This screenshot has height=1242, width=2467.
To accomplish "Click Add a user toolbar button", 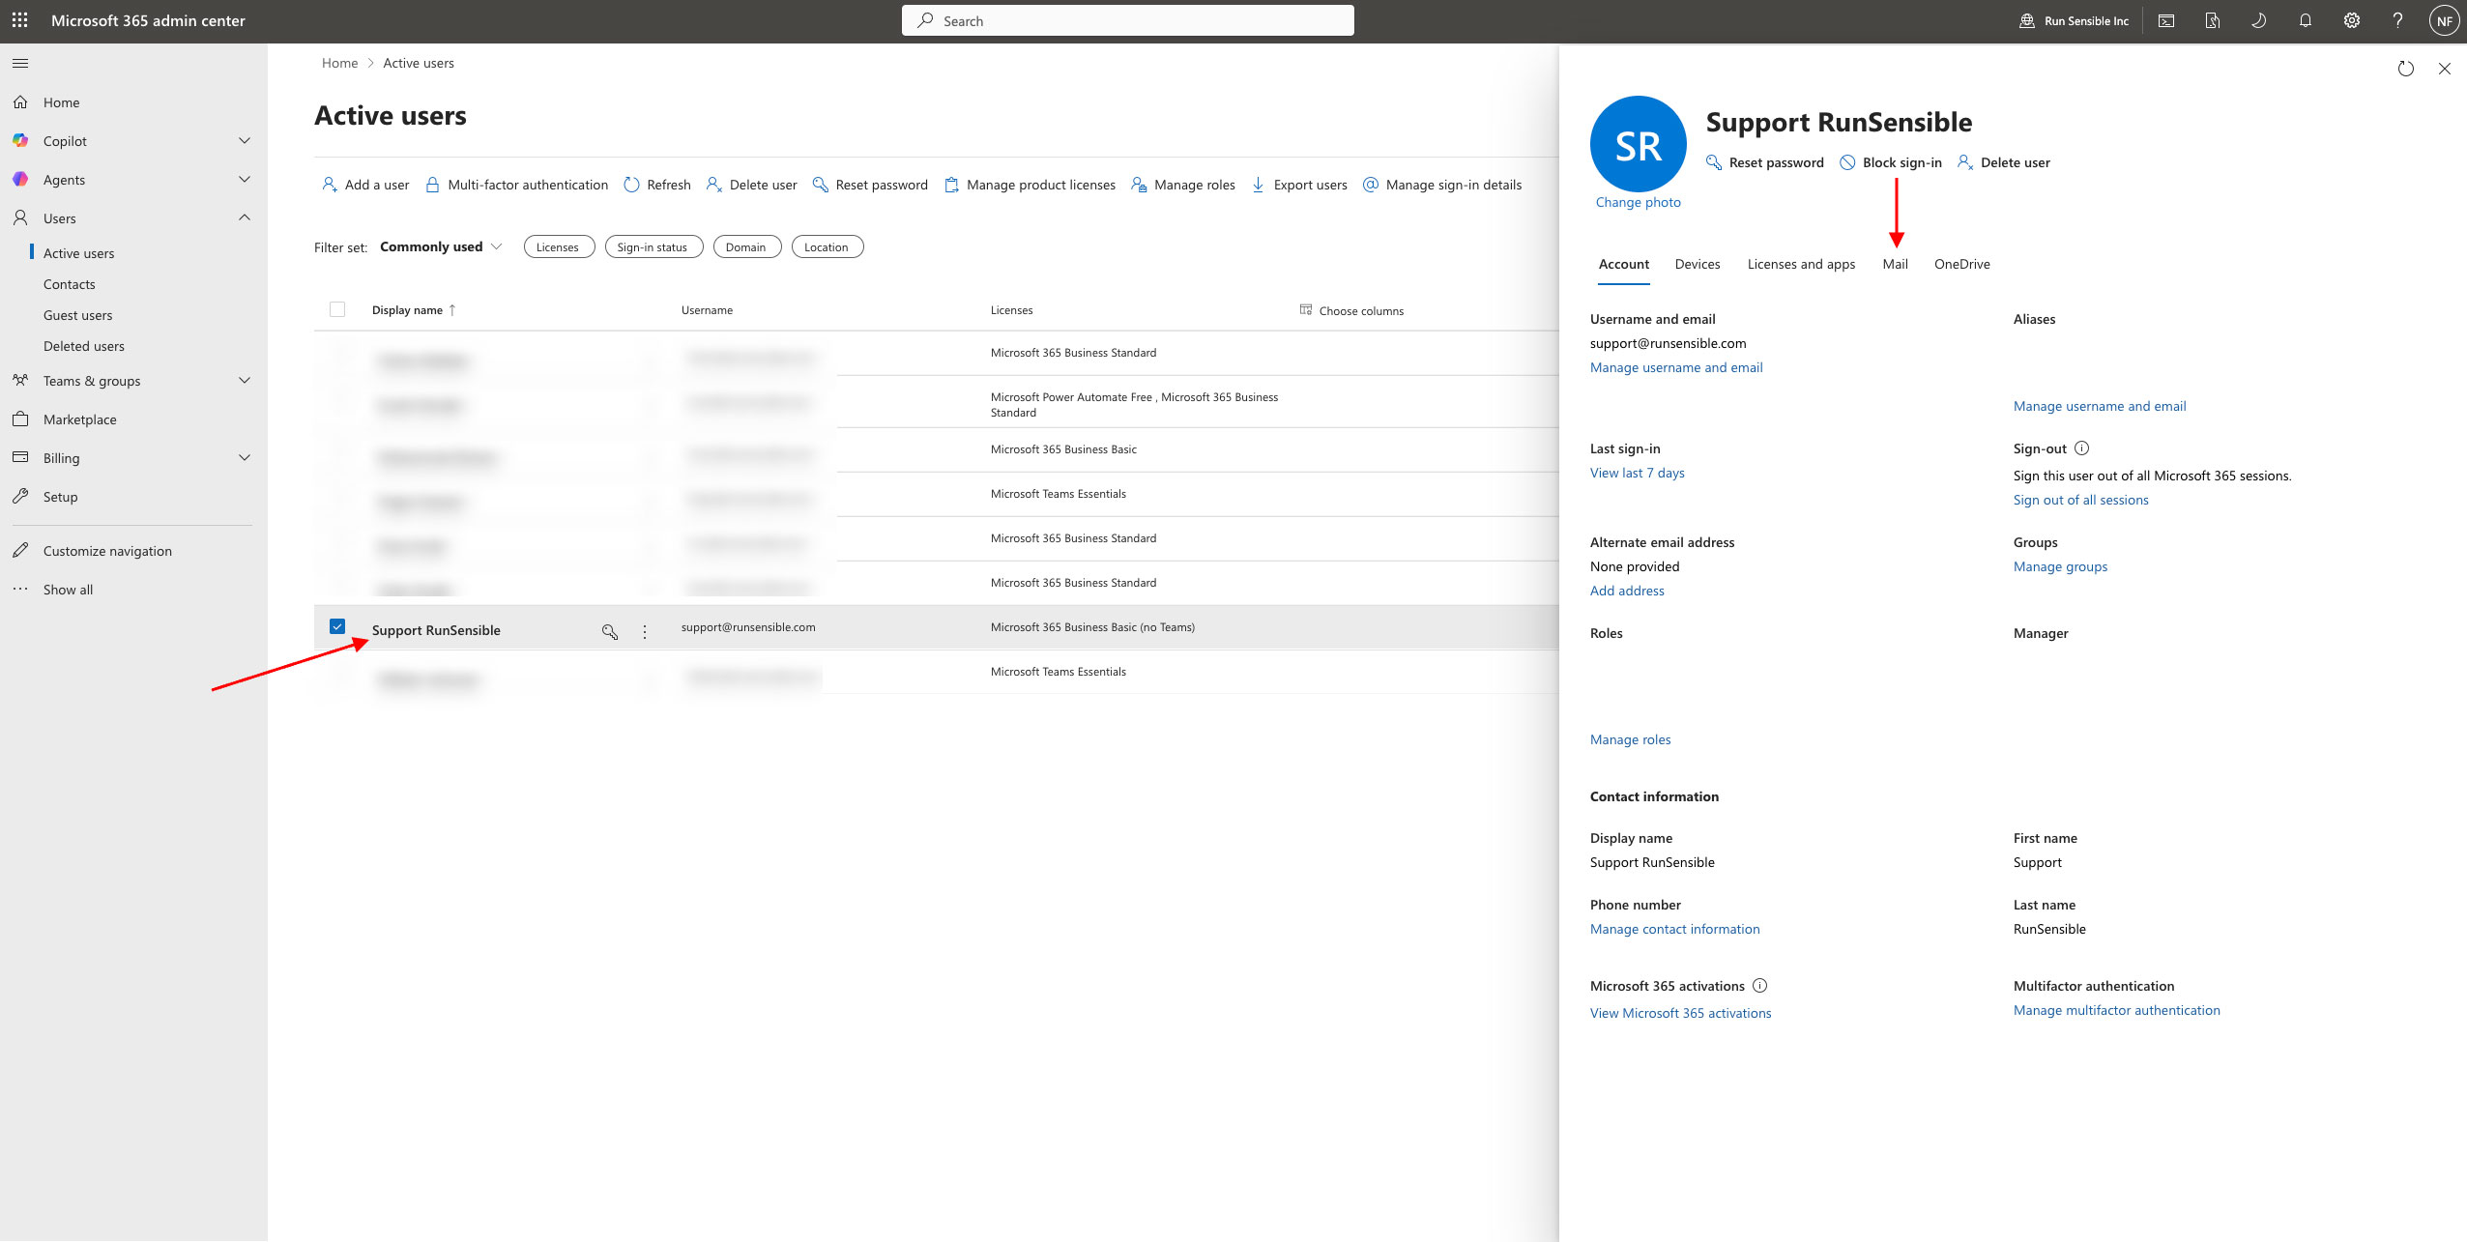I will coord(365,185).
